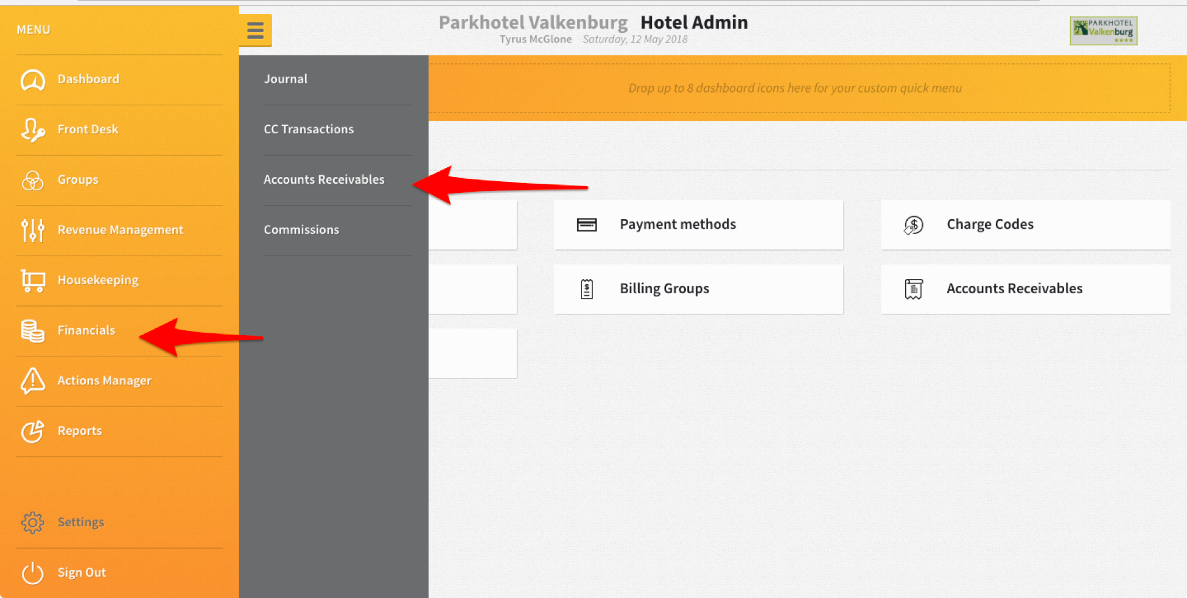Click the Front Desk key icon

point(33,130)
